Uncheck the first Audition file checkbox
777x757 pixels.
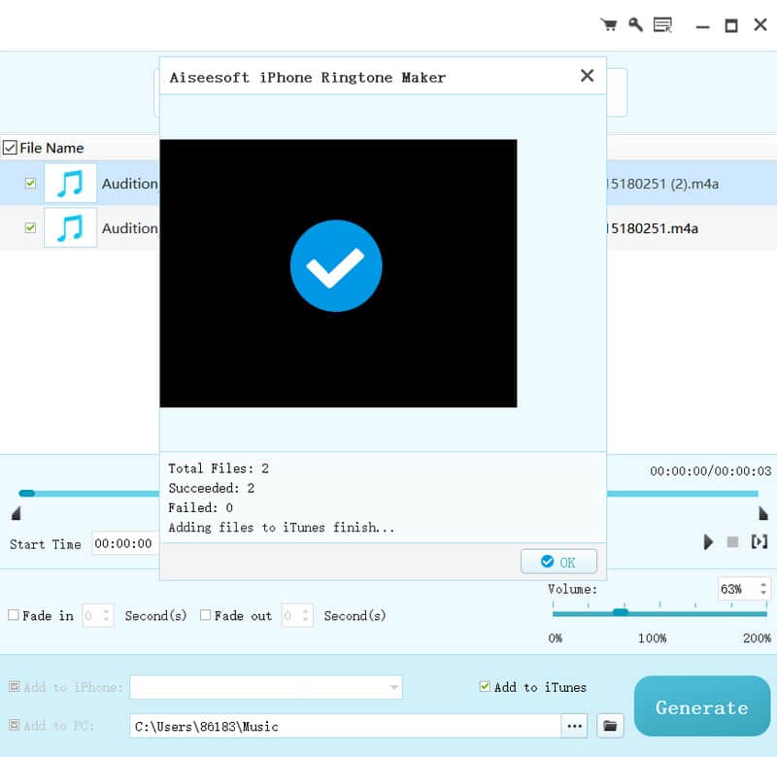point(31,183)
